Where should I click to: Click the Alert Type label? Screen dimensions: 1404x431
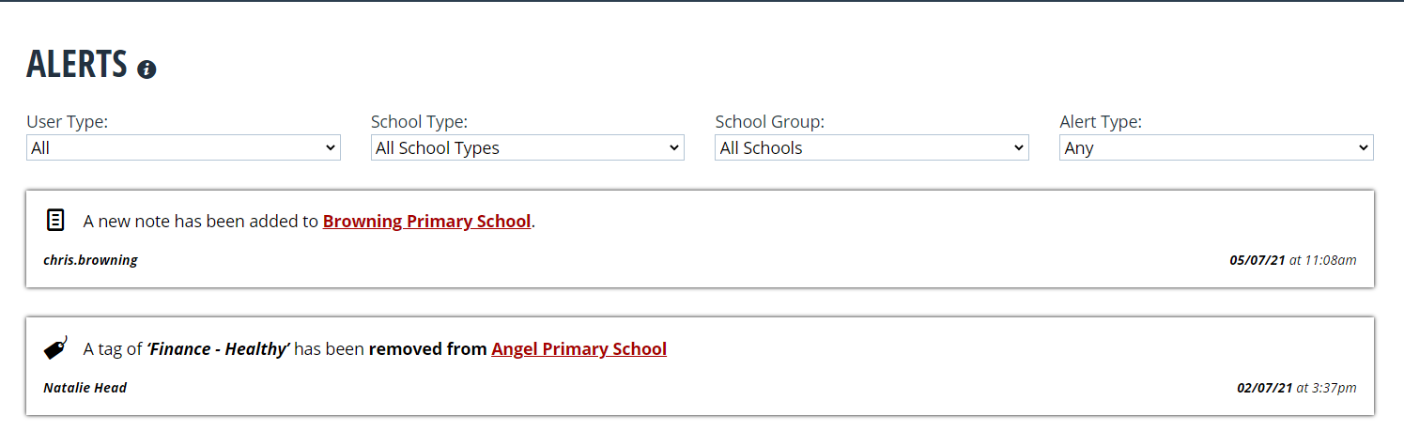tap(1101, 121)
